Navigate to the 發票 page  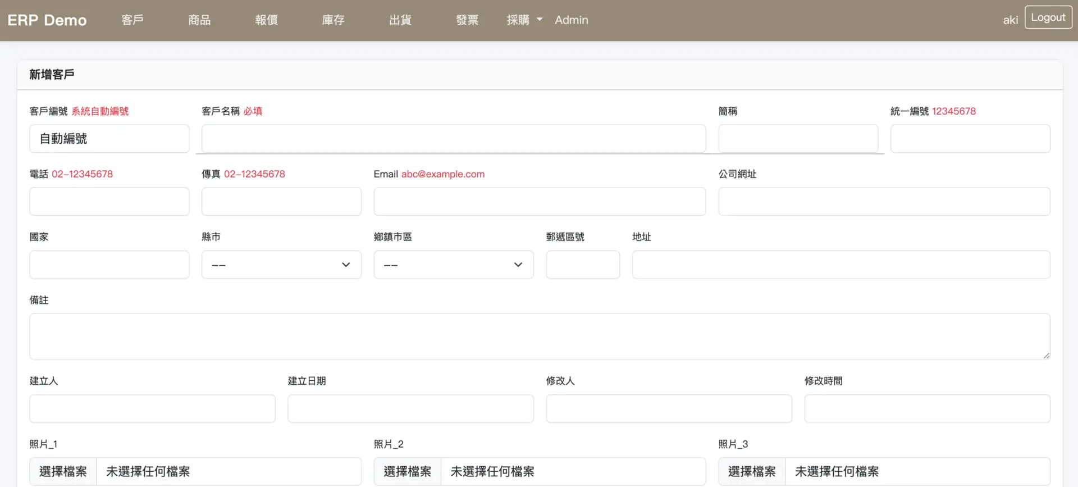(x=467, y=20)
